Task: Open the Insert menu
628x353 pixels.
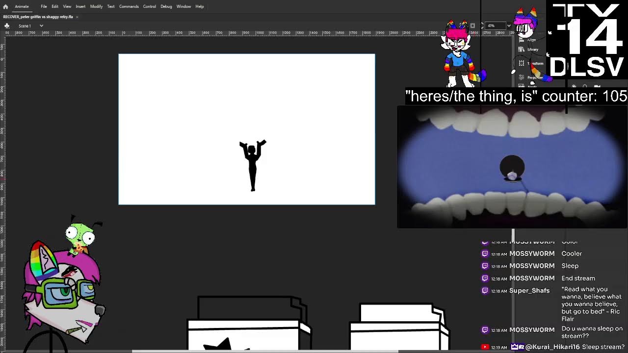Action: click(x=80, y=6)
